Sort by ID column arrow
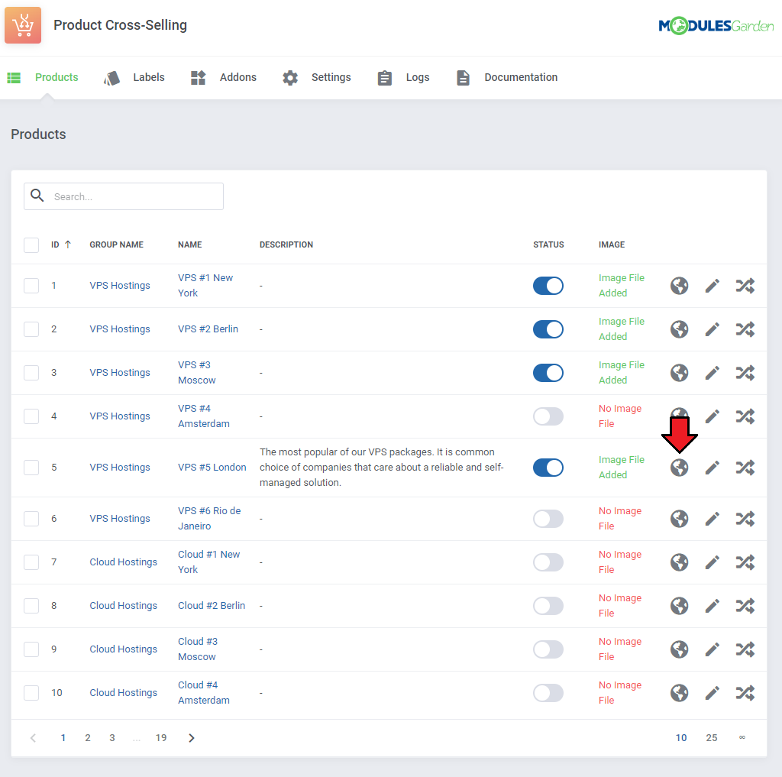 coord(68,244)
